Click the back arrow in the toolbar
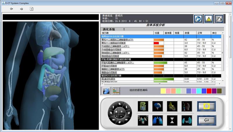Screen dimensions: 233x132 tap(11, 9)
